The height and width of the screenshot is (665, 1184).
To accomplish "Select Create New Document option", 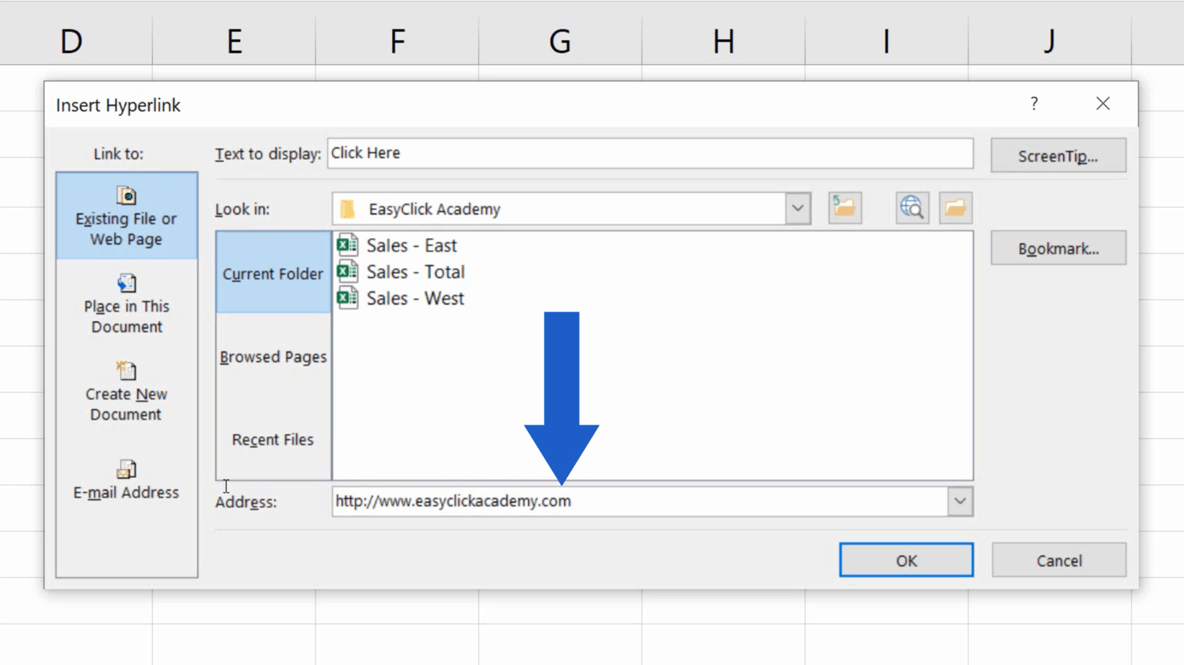I will point(126,392).
